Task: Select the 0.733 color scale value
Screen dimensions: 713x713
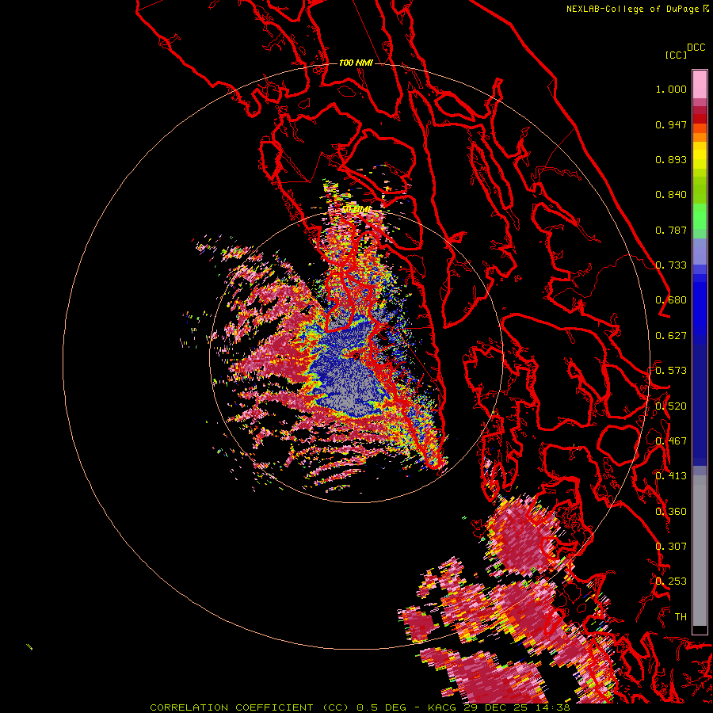Action: pyautogui.click(x=671, y=265)
